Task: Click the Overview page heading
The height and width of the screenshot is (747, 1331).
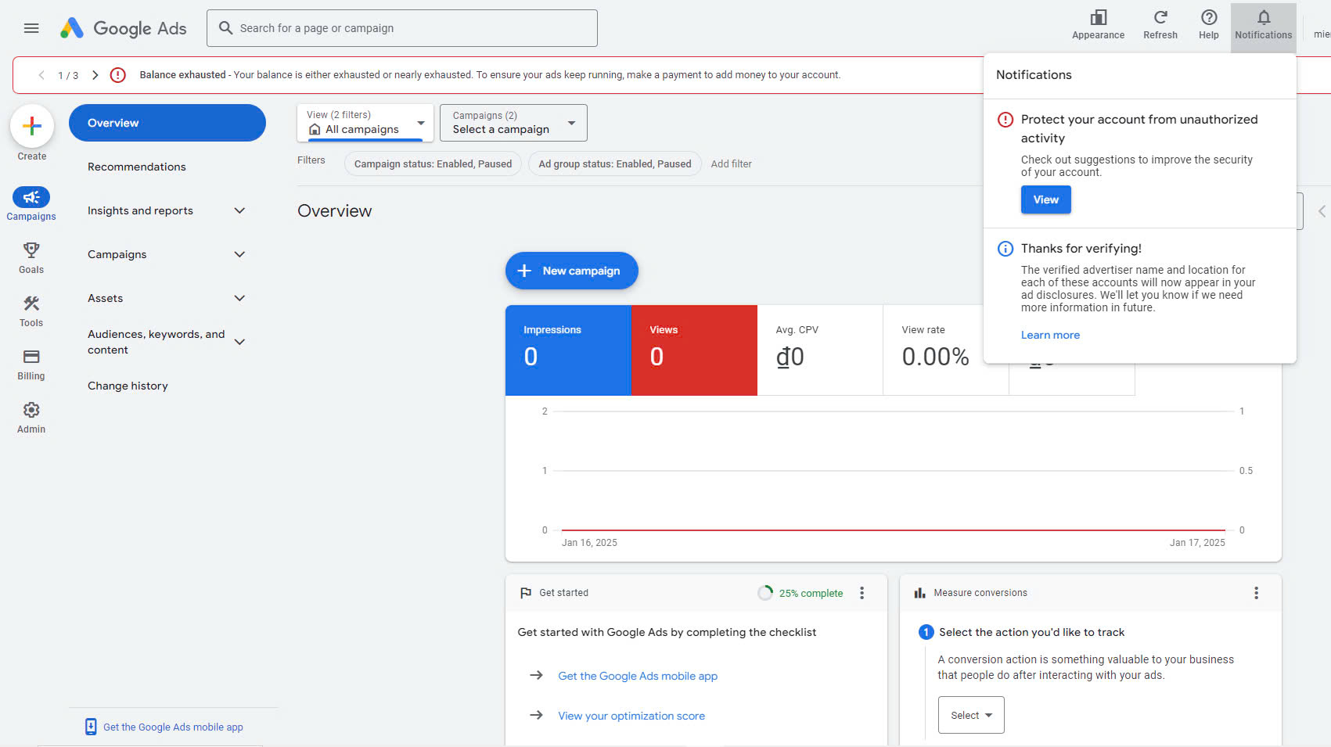Action: click(335, 210)
